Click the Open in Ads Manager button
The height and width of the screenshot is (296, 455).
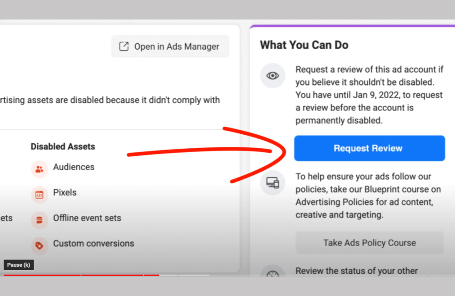[170, 46]
